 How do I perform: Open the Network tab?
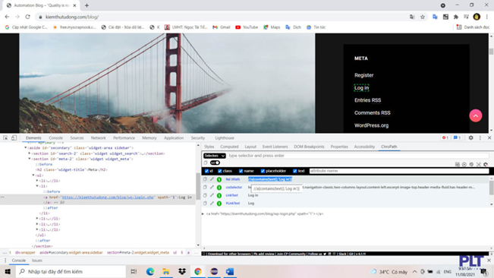pyautogui.click(x=99, y=138)
